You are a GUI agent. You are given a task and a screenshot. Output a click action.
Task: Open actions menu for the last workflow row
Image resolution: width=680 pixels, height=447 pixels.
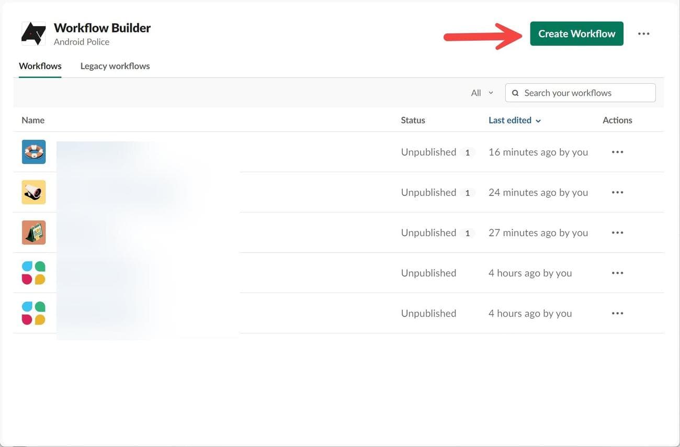point(617,314)
